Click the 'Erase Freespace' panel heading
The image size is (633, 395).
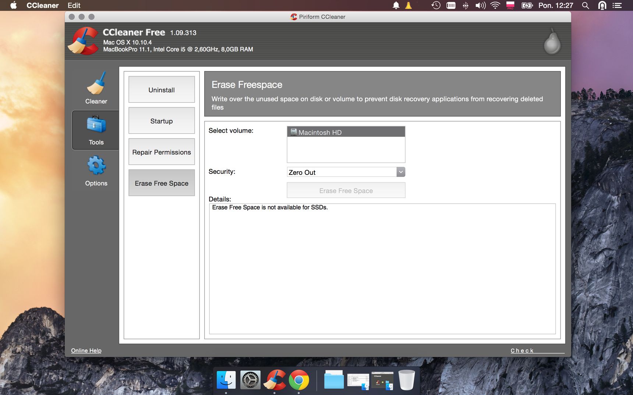coord(247,85)
